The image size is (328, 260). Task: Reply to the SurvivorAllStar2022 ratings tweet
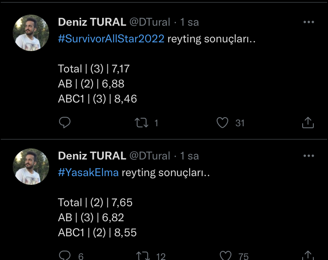tap(65, 123)
